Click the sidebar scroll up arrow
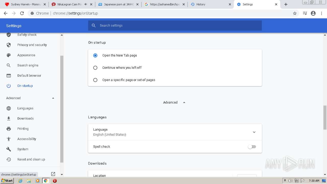The height and width of the screenshot is (184, 327). point(62,35)
